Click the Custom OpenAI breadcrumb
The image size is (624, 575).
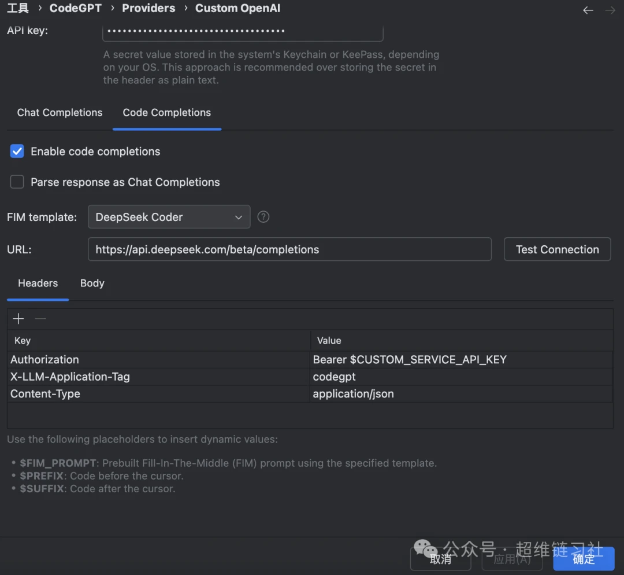point(237,8)
